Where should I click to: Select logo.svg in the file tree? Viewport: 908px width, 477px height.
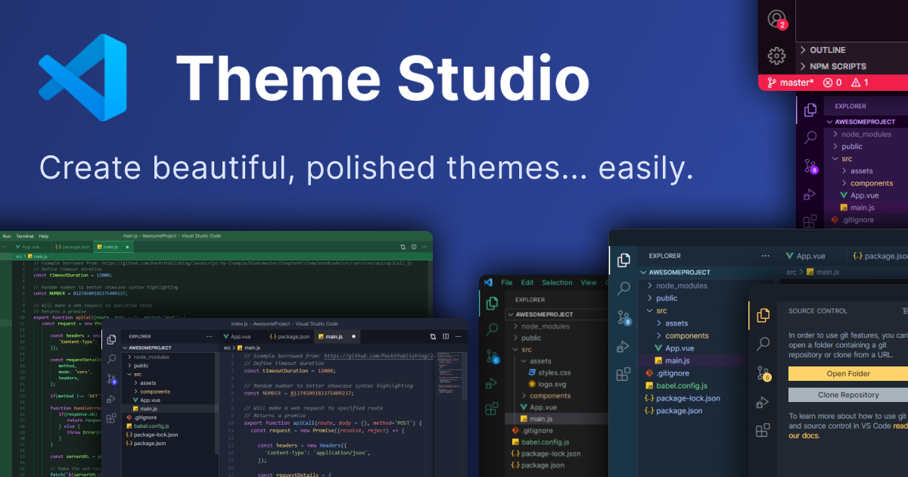(x=552, y=384)
